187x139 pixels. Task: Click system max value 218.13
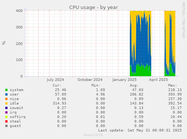[175, 90]
